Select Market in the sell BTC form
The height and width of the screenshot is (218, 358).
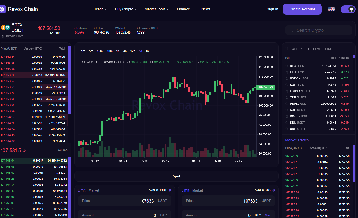pyautogui.click(x=198, y=190)
